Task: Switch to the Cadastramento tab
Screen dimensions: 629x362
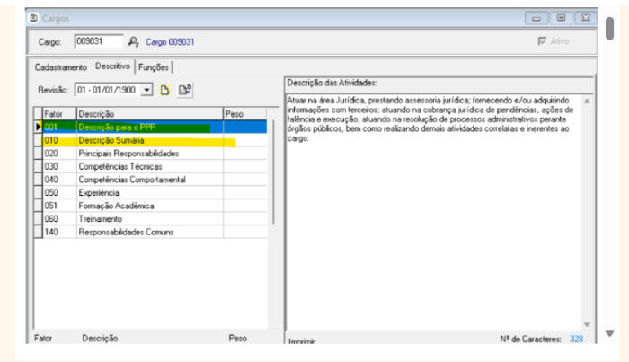Action: [61, 67]
